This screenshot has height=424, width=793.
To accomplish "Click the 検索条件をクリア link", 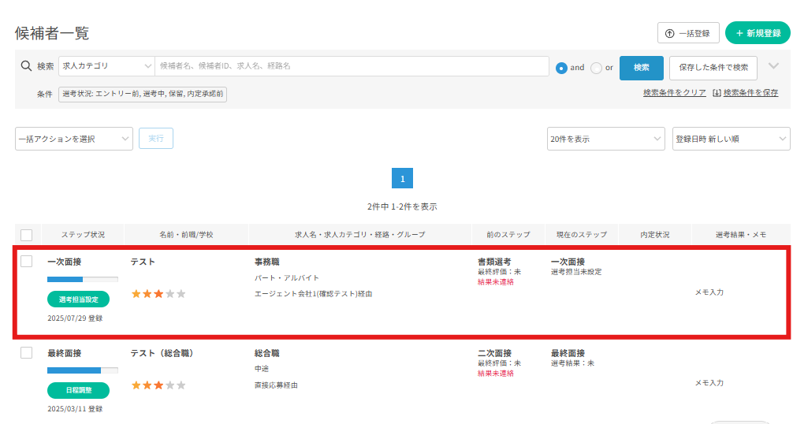I will tap(674, 93).
